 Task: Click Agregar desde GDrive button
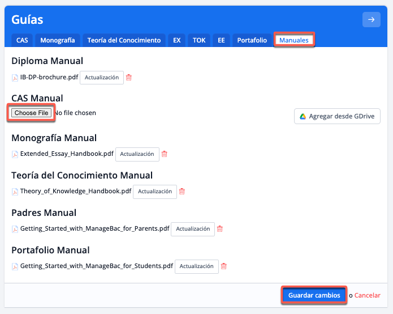click(337, 116)
